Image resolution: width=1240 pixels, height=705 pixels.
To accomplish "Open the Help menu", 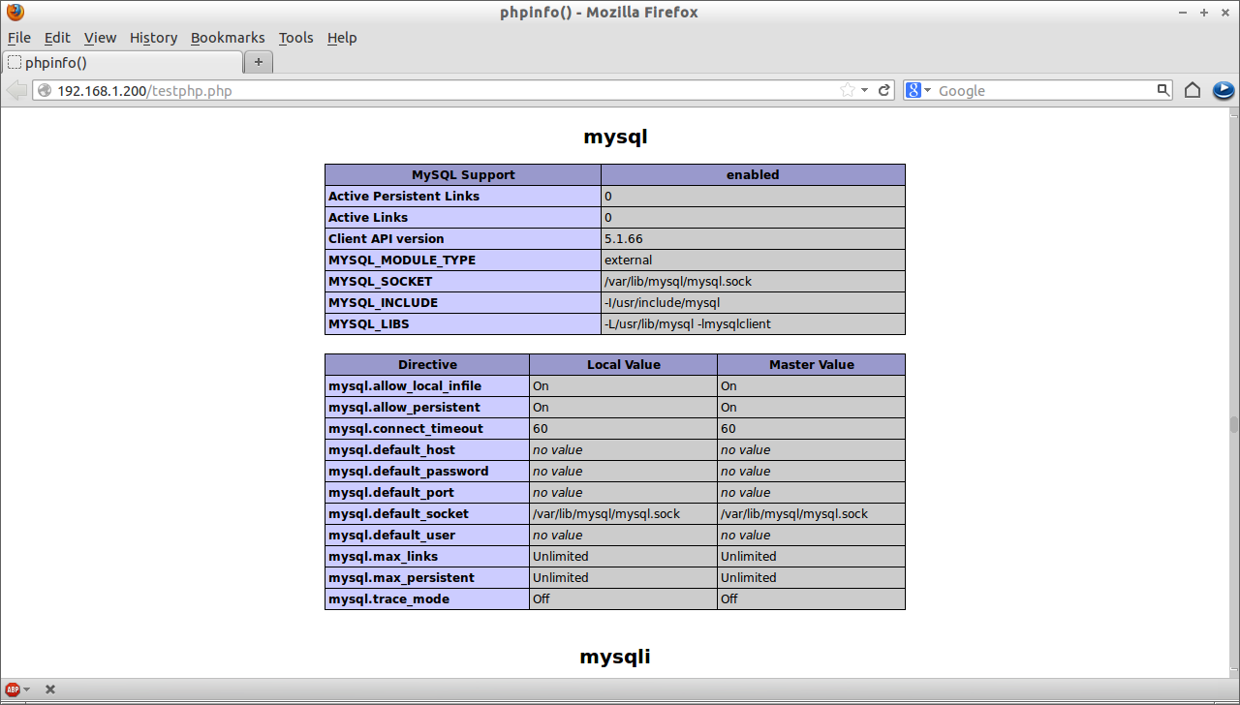I will 342,38.
